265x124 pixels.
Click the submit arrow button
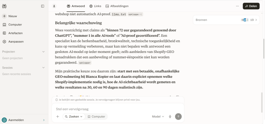[178, 117]
